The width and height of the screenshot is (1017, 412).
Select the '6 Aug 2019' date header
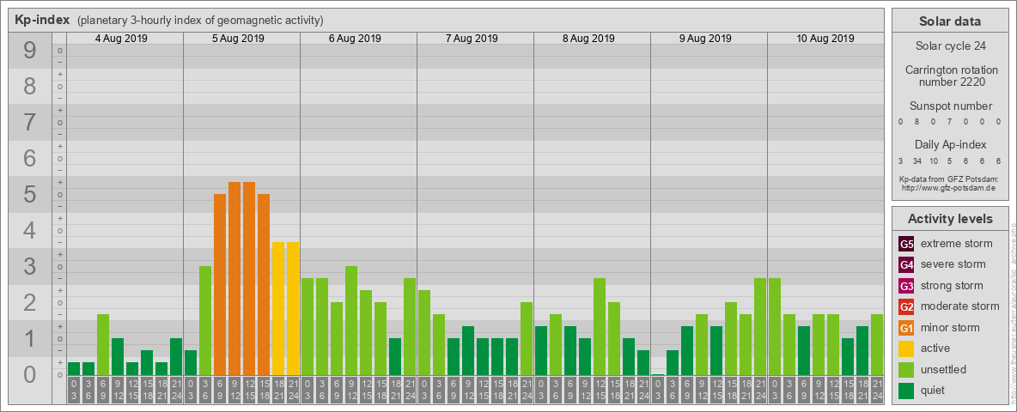click(x=355, y=39)
